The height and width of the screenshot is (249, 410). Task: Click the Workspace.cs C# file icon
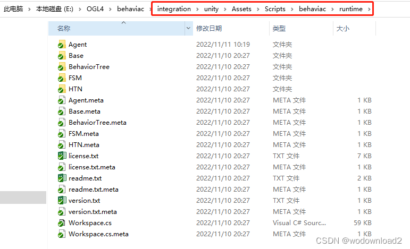coord(62,223)
